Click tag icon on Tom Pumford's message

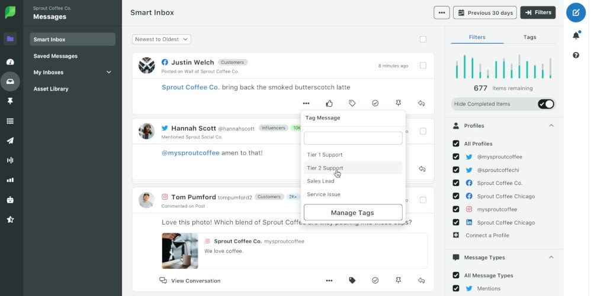tap(352, 281)
